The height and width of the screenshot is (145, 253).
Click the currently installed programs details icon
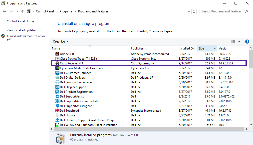pyautogui.click(x=60, y=138)
